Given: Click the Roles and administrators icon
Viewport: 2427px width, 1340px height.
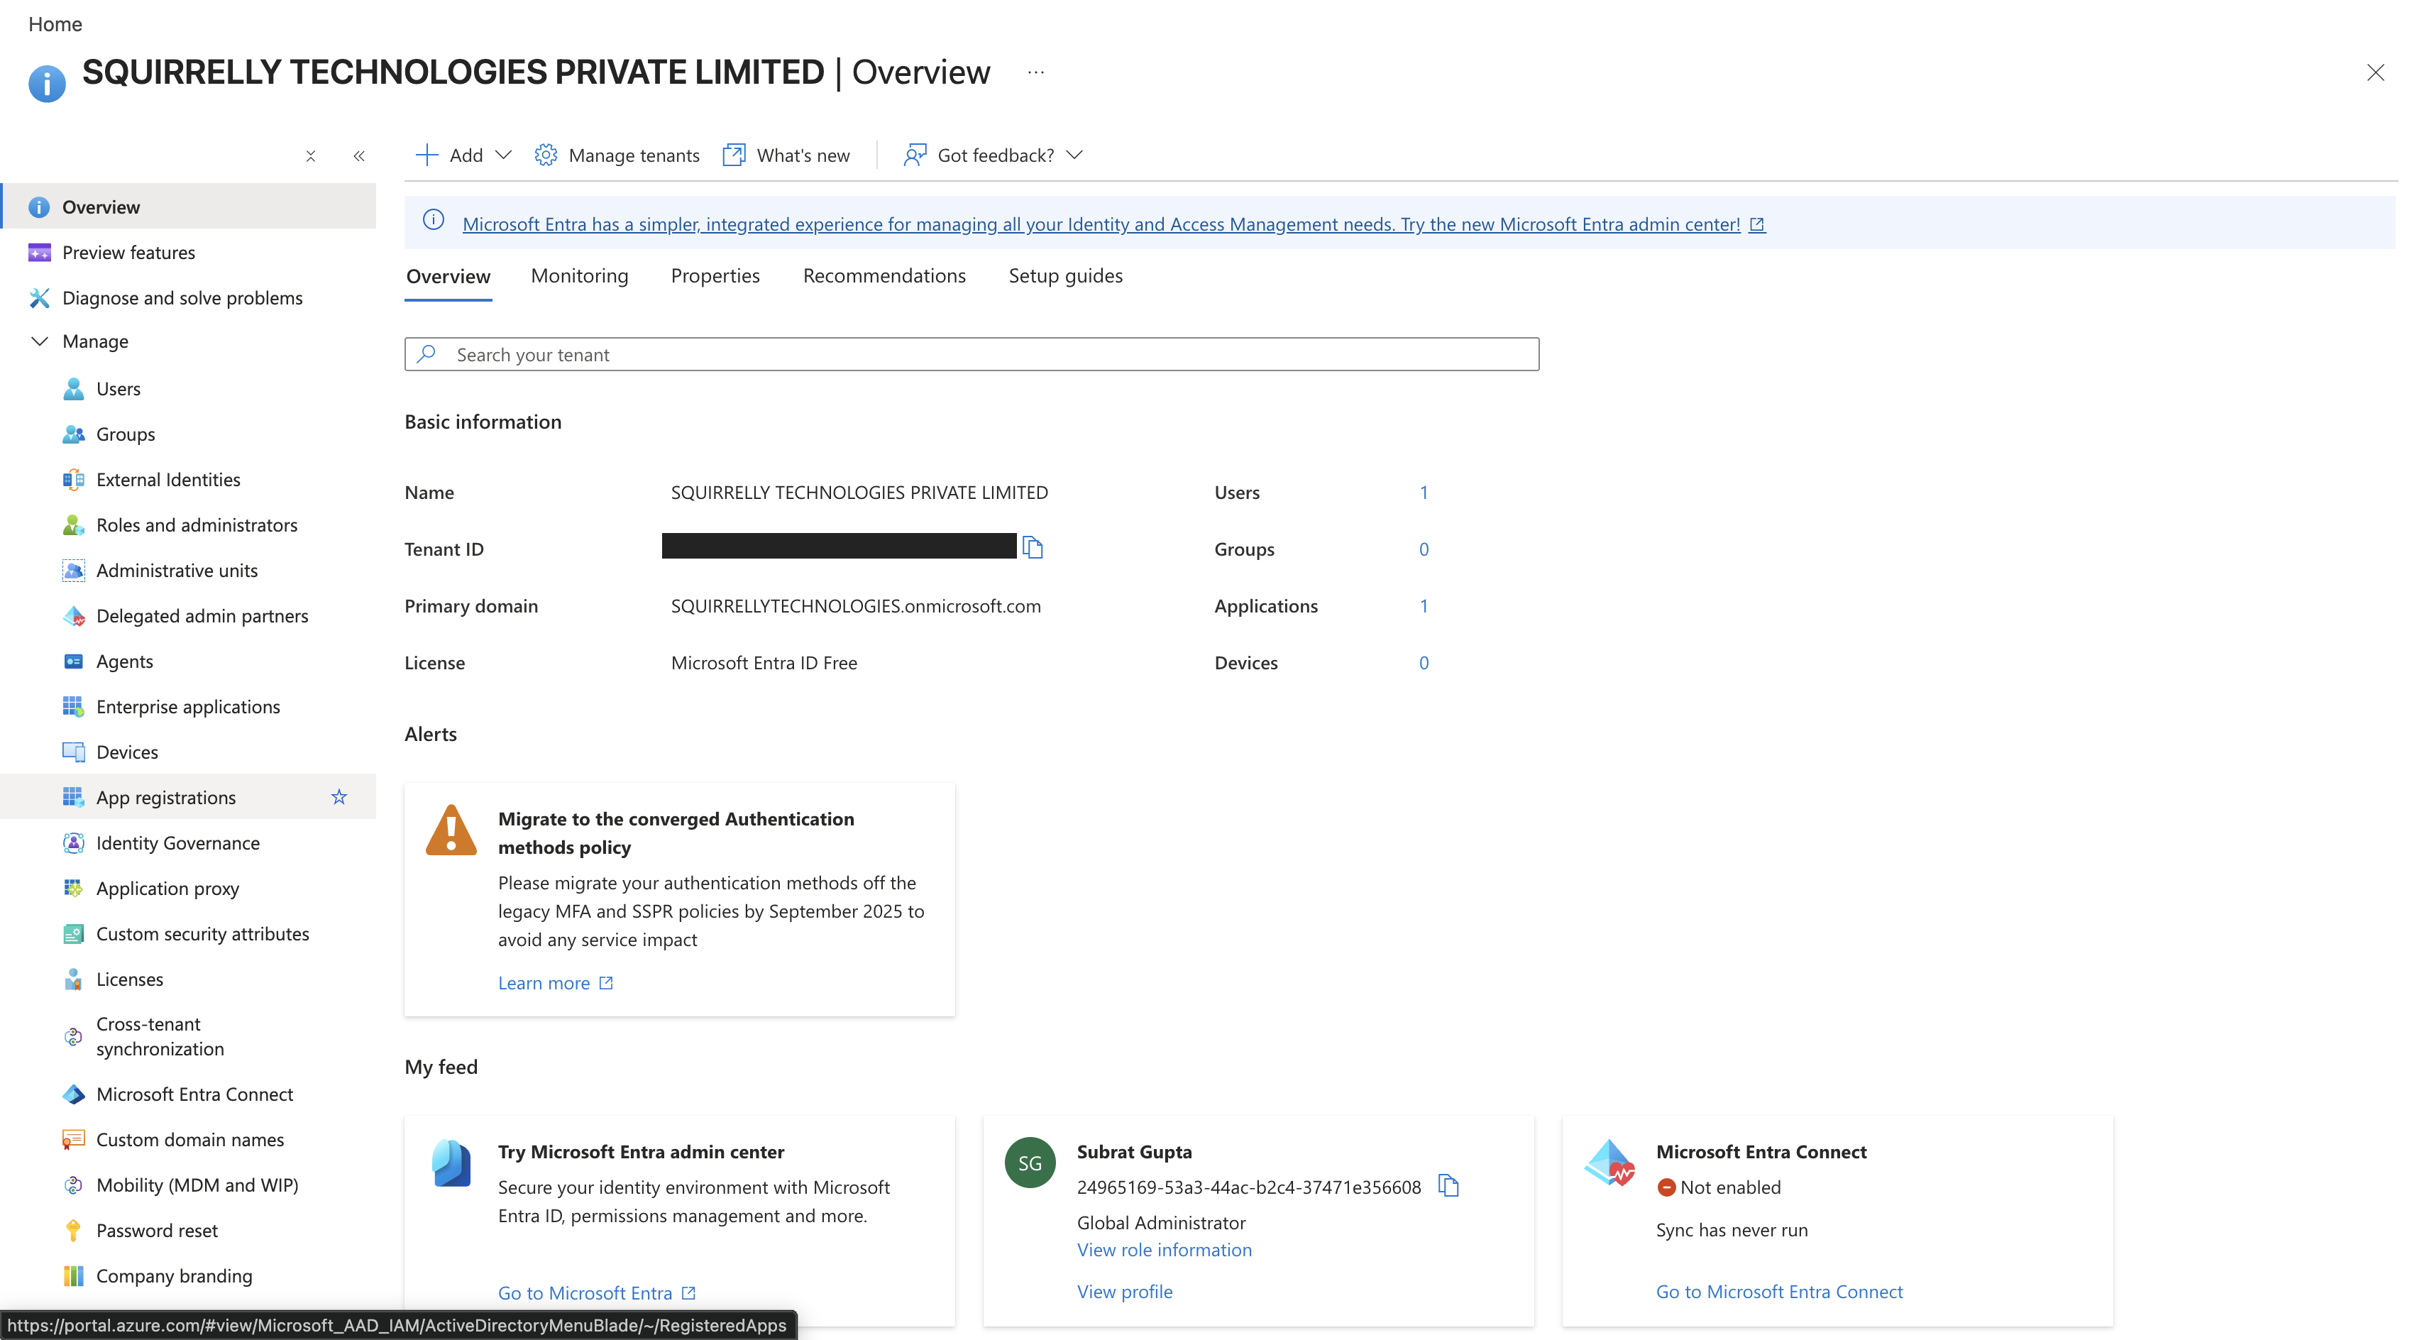Looking at the screenshot, I should [74, 525].
